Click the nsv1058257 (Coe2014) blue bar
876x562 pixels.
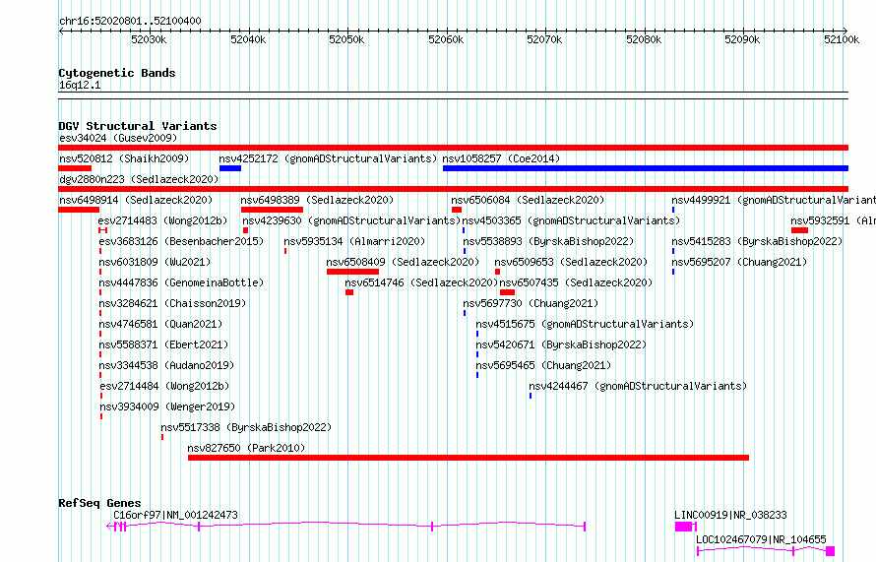click(x=646, y=168)
